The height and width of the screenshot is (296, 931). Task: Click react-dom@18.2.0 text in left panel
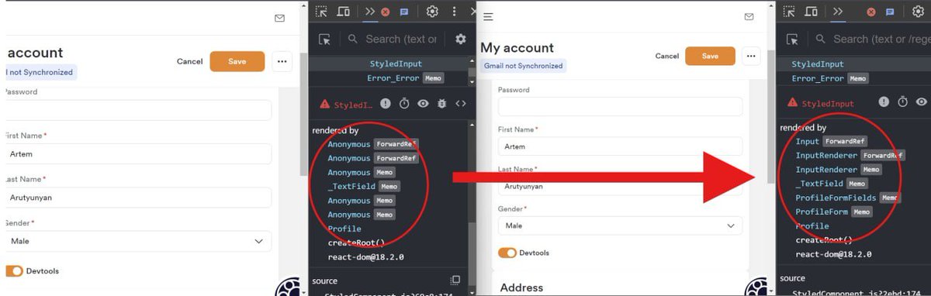tap(365, 256)
